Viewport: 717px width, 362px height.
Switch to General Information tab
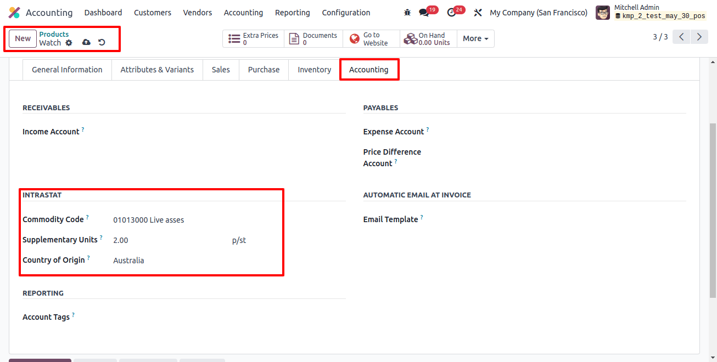(x=67, y=70)
